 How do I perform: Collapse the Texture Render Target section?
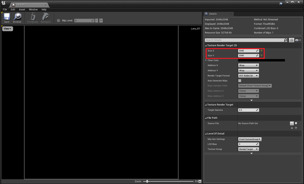coord(206,105)
